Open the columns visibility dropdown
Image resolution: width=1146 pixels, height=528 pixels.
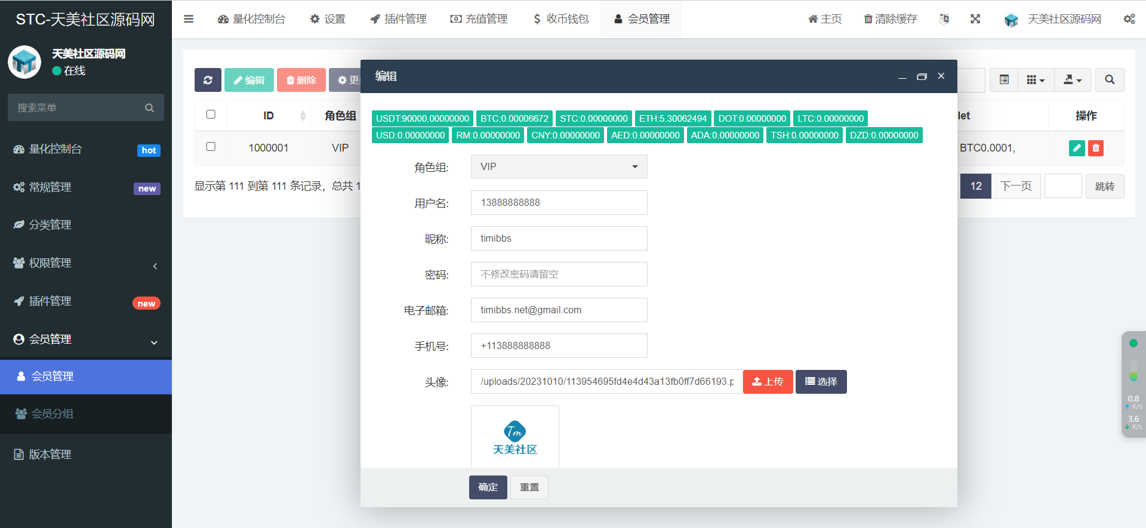1036,80
